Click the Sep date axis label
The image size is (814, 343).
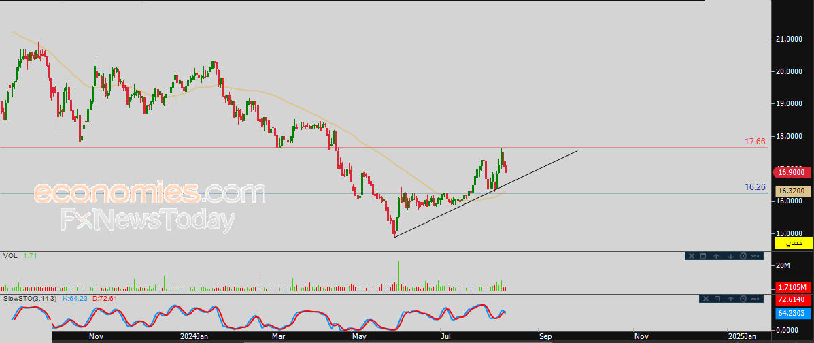pos(545,337)
